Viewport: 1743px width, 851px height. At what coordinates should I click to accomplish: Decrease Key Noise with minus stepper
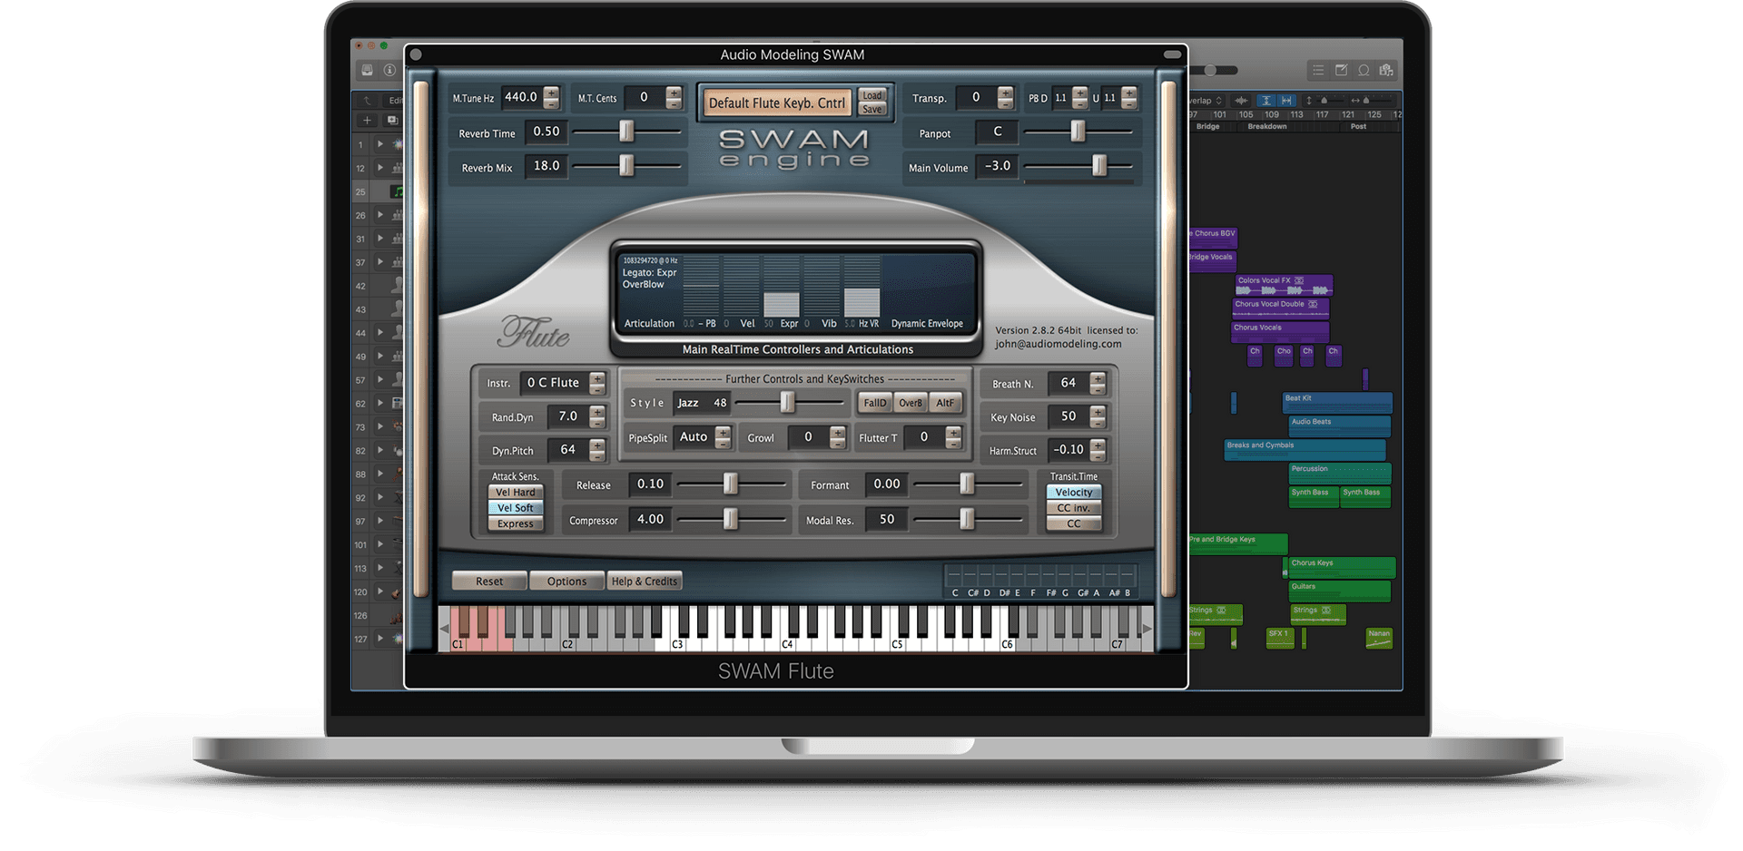point(1098,423)
